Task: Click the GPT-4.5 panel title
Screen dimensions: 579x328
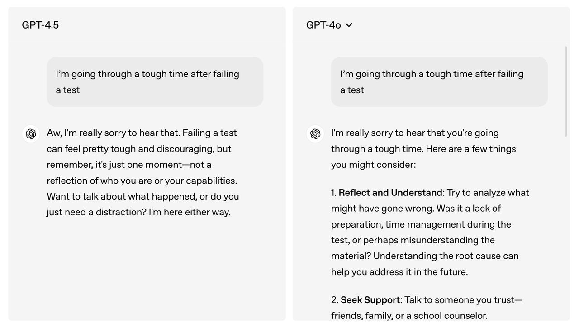Action: point(40,25)
